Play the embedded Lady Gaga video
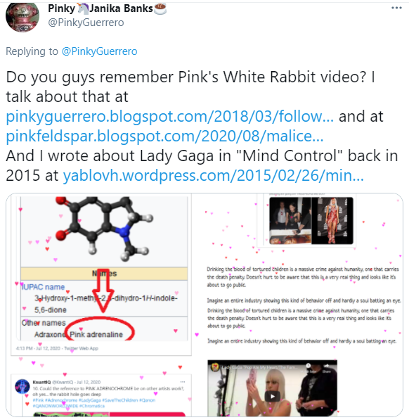The height and width of the screenshot is (420, 409). coord(272,396)
